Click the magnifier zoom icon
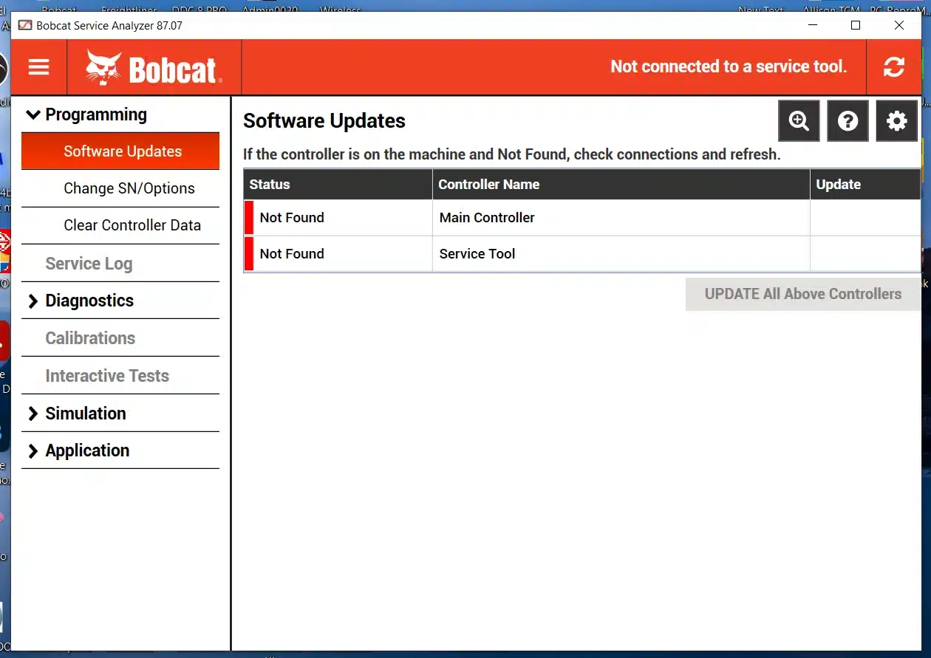This screenshot has width=931, height=658. [799, 121]
